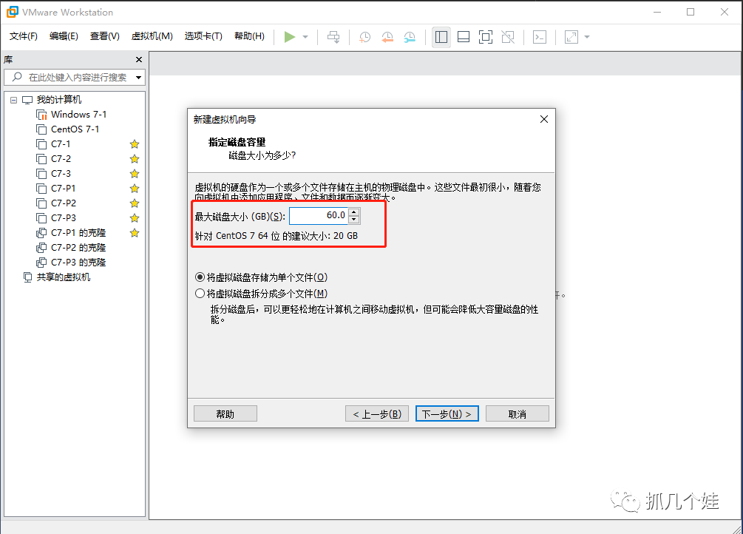Select 我的计算机 in the library tree
This screenshot has width=743, height=534.
(58, 100)
